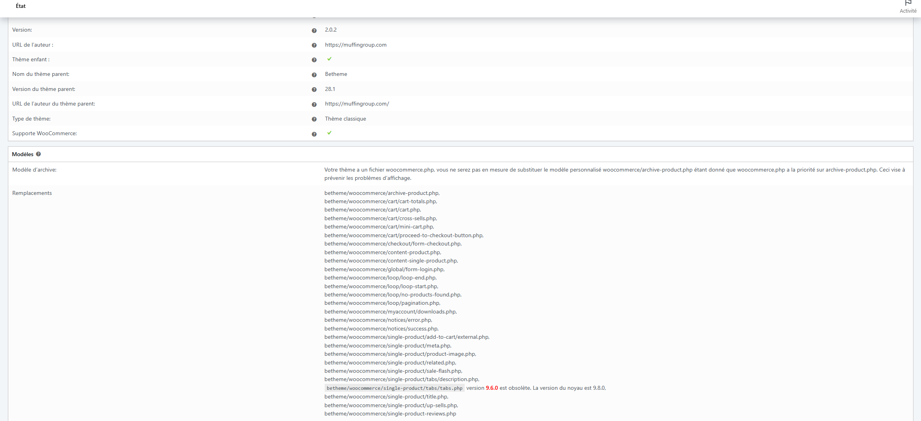Click help icon next to Type de thème
The width and height of the screenshot is (921, 421).
(314, 119)
